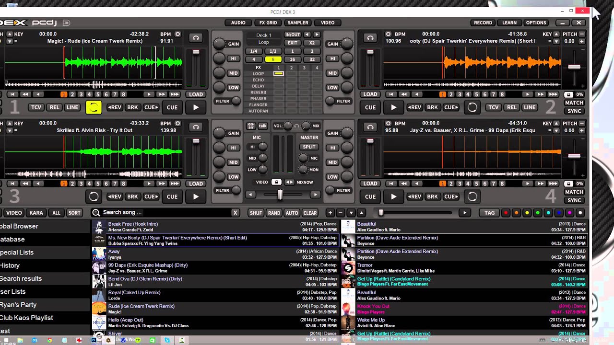
Task: Select hot cue 3 on deck 1
Action: click(x=81, y=94)
